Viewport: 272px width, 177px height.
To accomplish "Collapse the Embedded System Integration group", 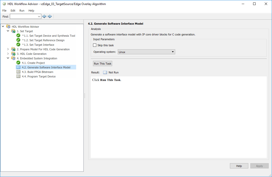I will coord(8,58).
